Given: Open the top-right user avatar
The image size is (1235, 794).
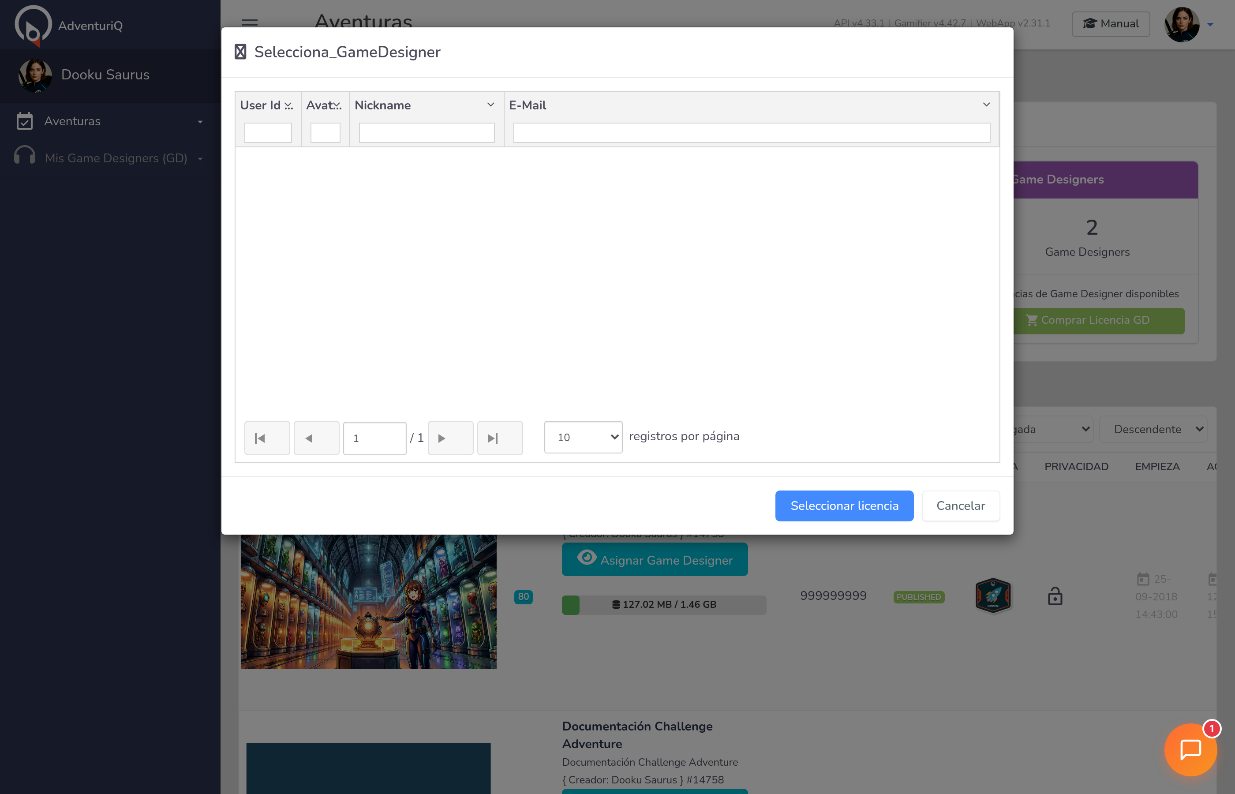Looking at the screenshot, I should [1181, 24].
